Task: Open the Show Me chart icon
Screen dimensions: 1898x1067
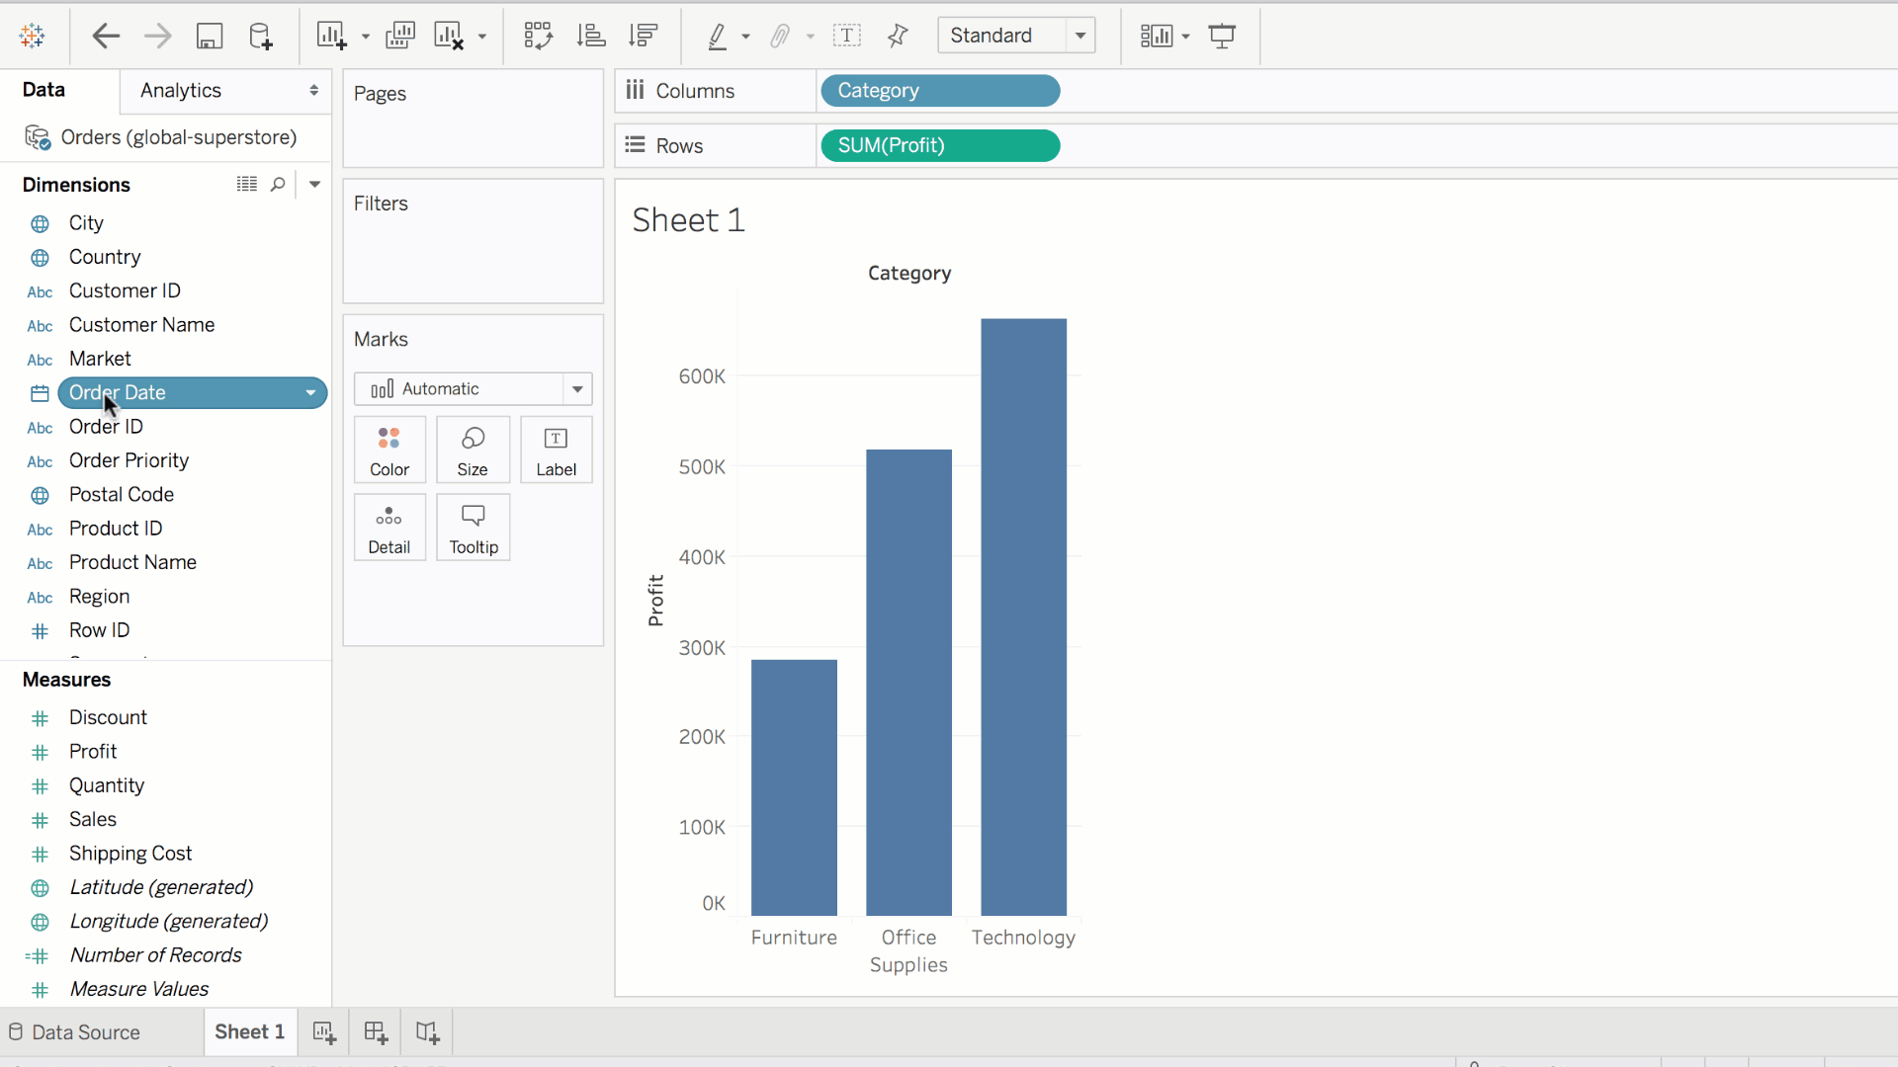Action: pos(1156,37)
